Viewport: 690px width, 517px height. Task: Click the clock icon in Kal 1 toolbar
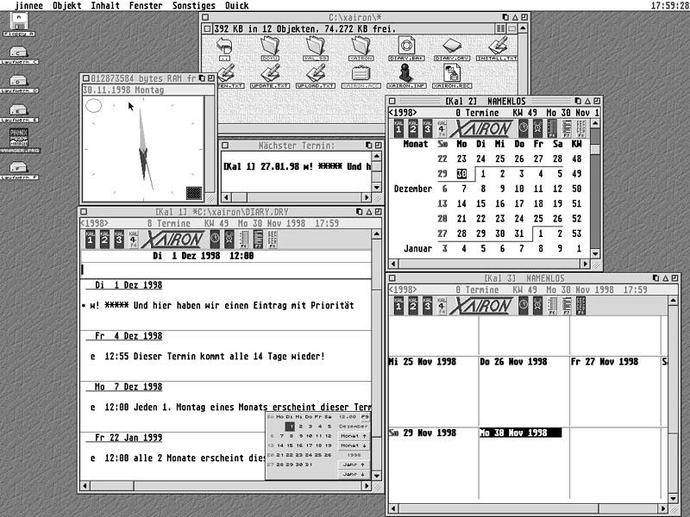pos(214,239)
